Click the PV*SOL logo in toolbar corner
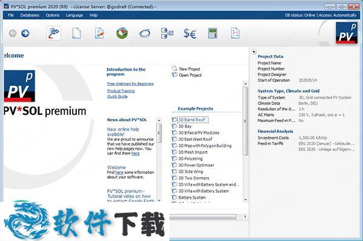The image size is (363, 241). pos(346,33)
